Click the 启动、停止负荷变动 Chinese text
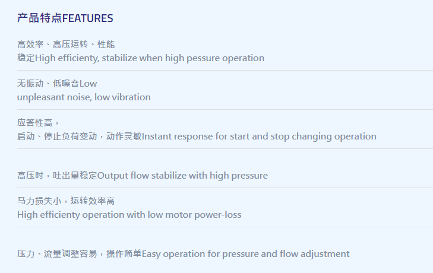Viewport: 433px width, 273px height. point(57,136)
